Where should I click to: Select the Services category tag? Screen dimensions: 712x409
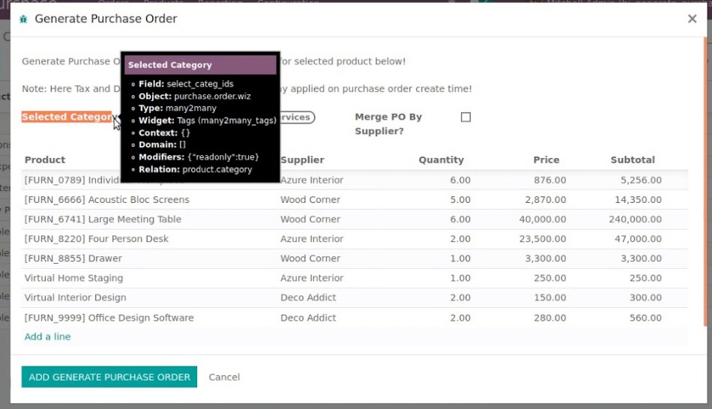pyautogui.click(x=298, y=118)
